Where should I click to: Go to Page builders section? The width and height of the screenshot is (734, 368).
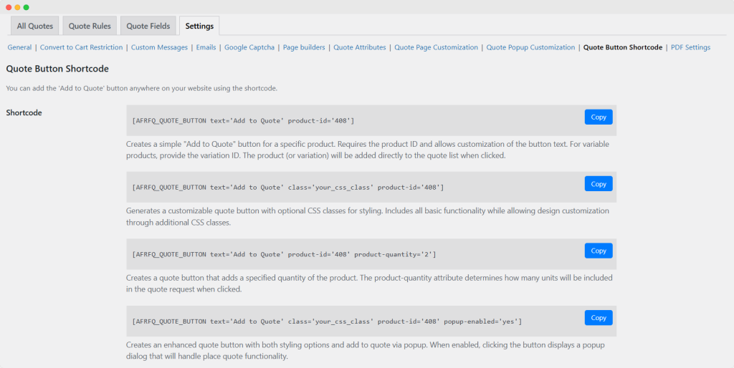click(x=304, y=47)
